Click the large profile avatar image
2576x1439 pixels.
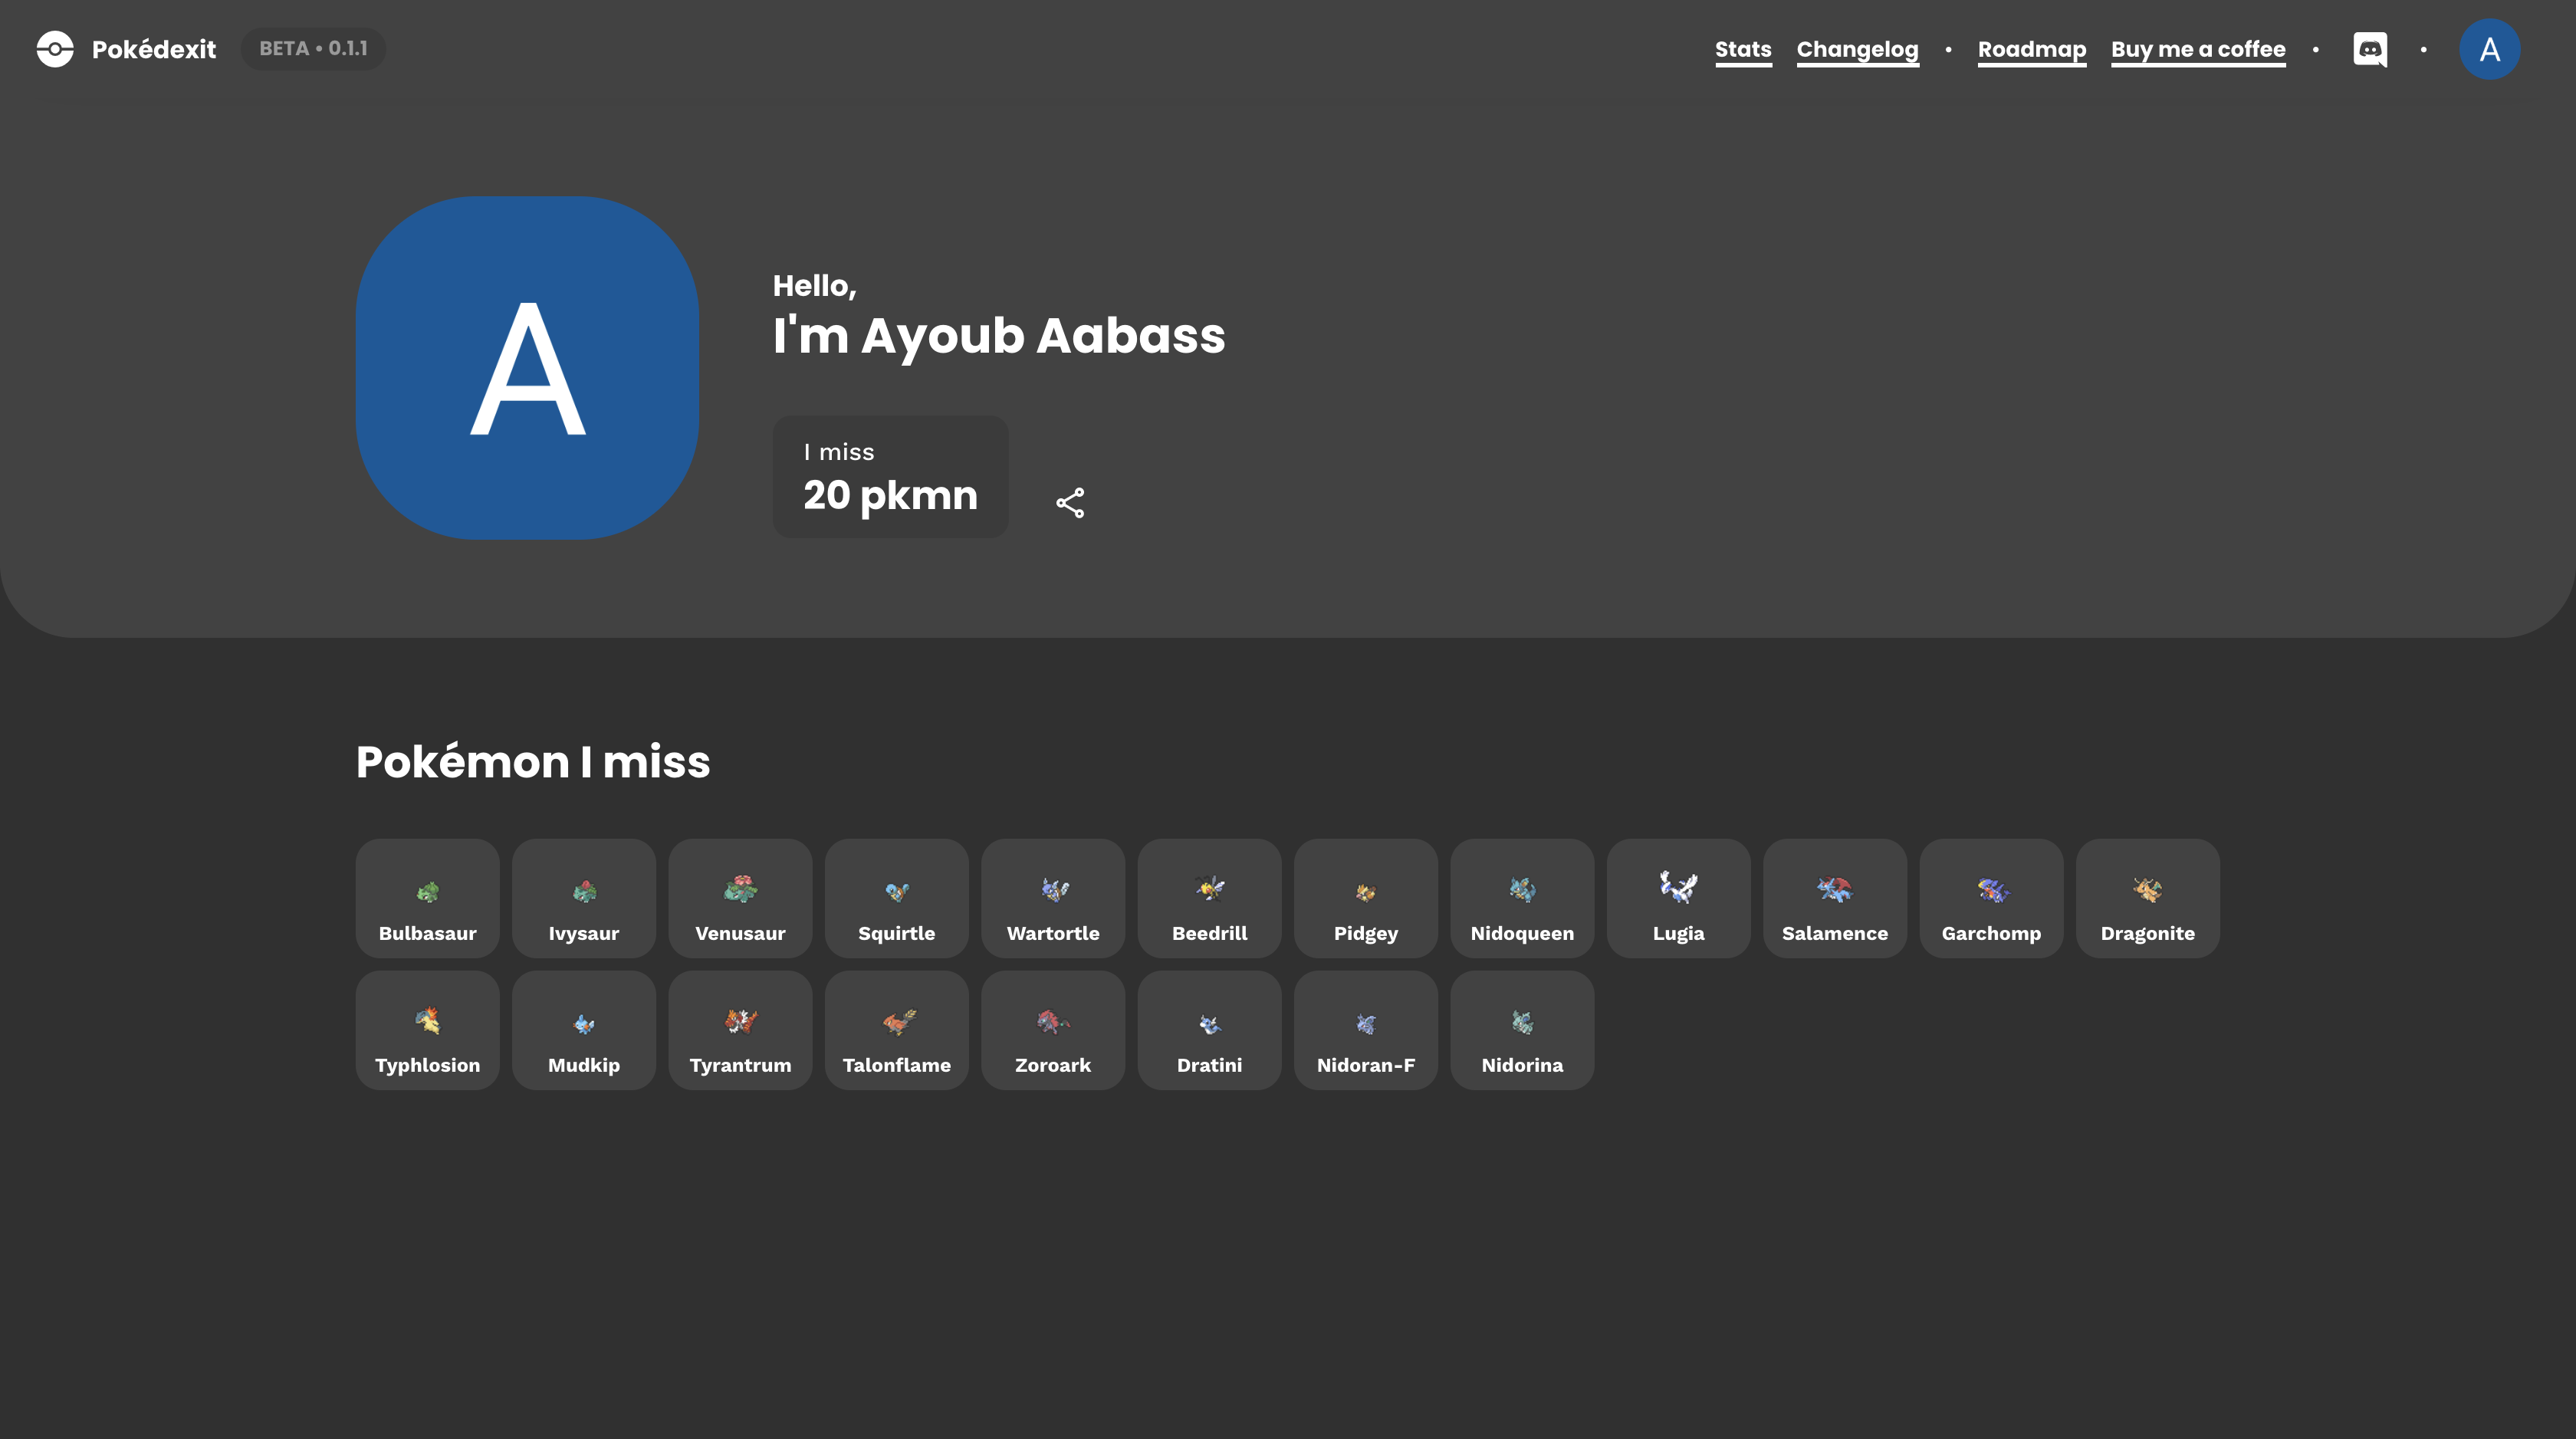pos(527,367)
